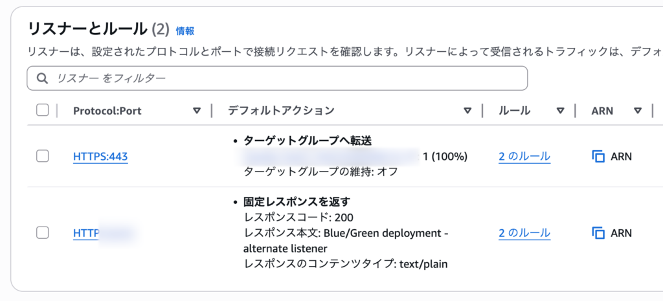Viewport: 663px width, 301px height.
Task: Select all listeners with the header checkbox
Action: (43, 111)
